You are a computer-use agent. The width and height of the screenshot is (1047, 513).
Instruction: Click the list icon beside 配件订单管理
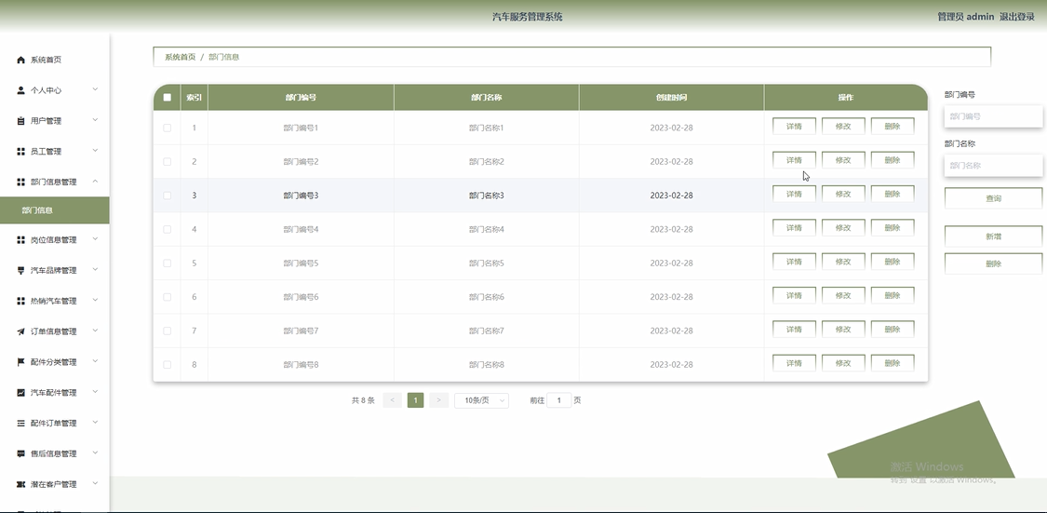[20, 423]
